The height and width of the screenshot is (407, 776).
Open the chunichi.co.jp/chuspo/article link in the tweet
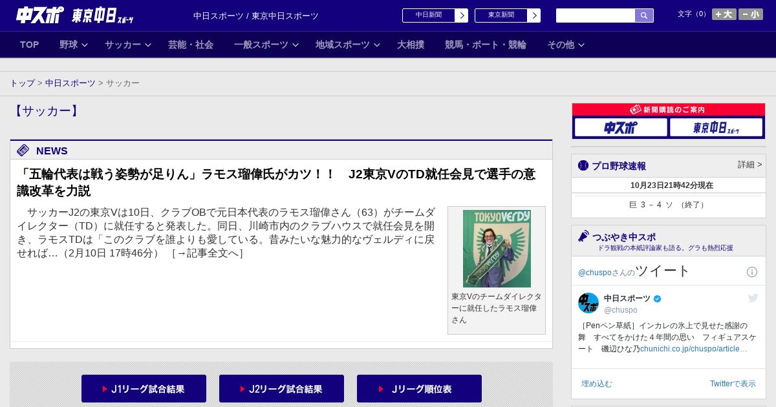coord(694,349)
